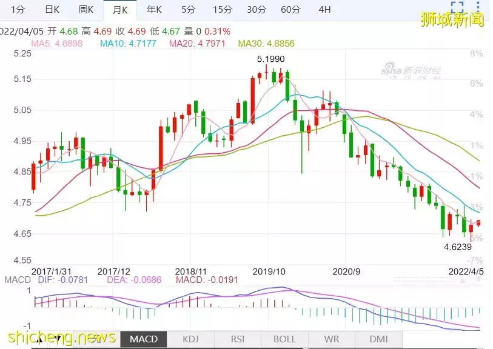
Task: Click the MA30 legend value
Action: tap(267, 44)
